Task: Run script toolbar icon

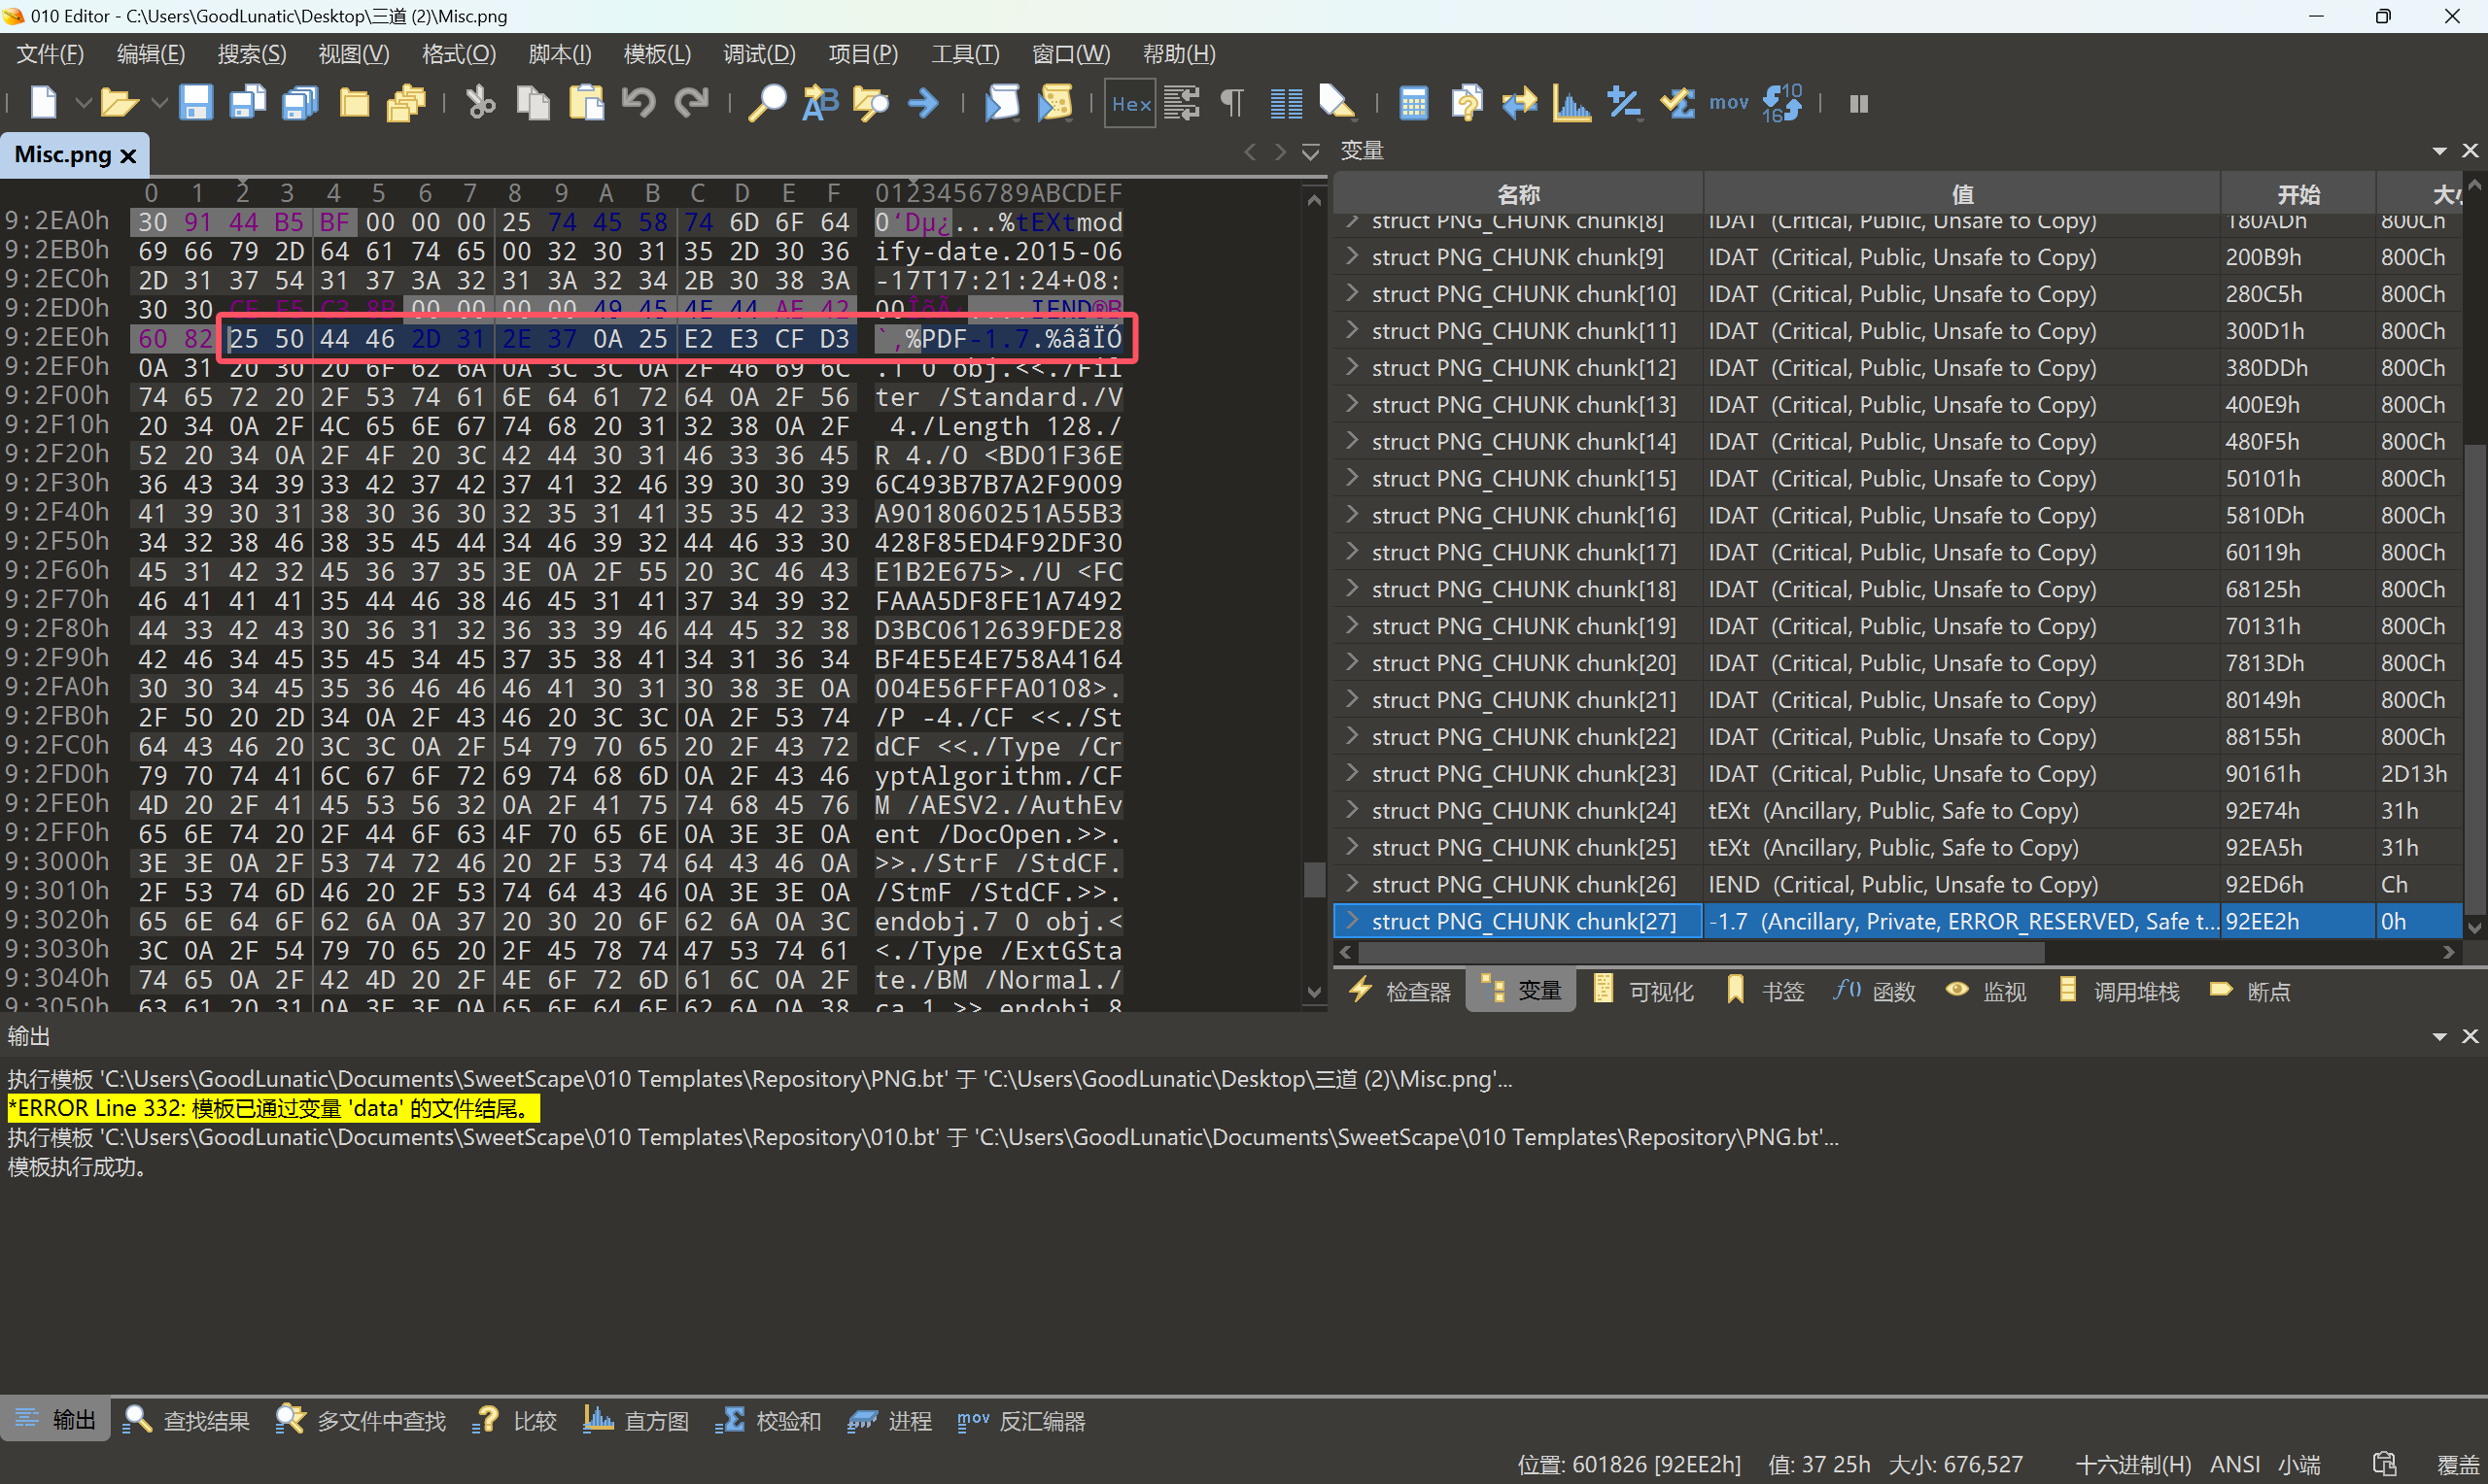Action: (1001, 103)
